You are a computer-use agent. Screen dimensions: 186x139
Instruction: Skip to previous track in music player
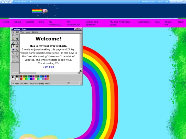[3, 2]
